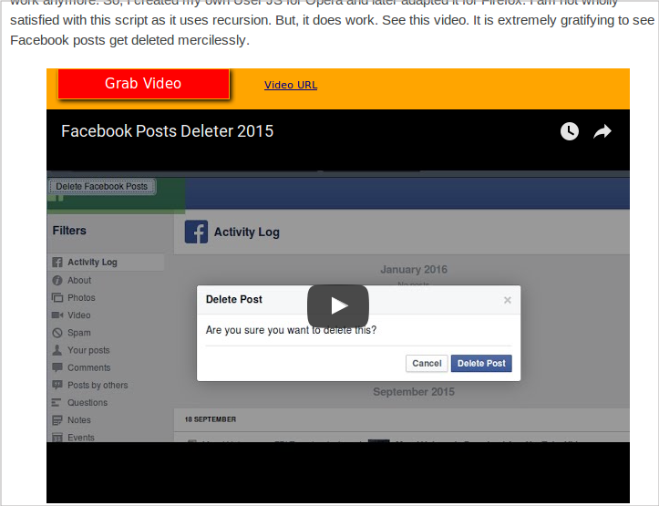Click the Share arrow icon
This screenshot has width=659, height=506.
pyautogui.click(x=602, y=131)
